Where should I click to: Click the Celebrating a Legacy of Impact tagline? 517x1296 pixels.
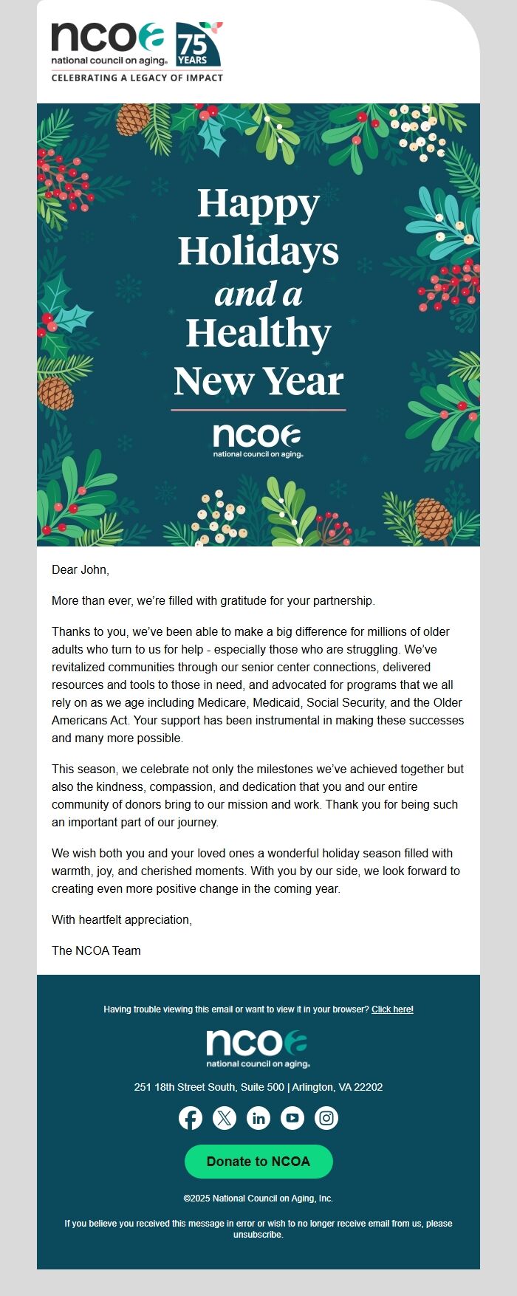coord(137,76)
